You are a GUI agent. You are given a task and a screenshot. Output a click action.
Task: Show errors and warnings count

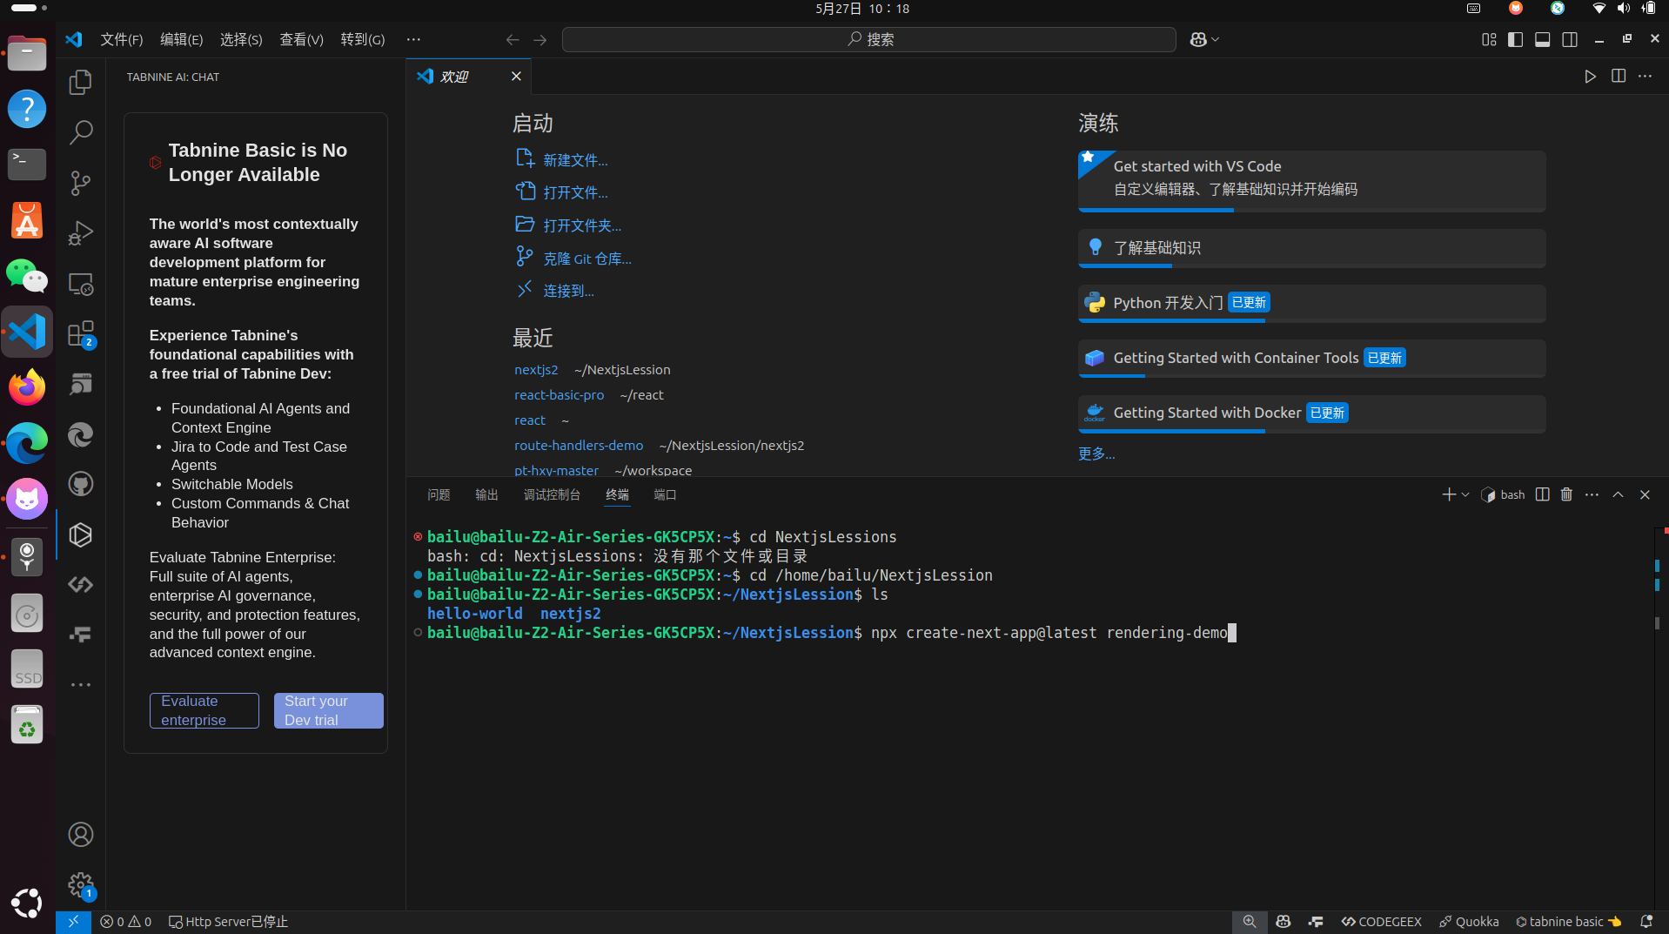(x=126, y=922)
